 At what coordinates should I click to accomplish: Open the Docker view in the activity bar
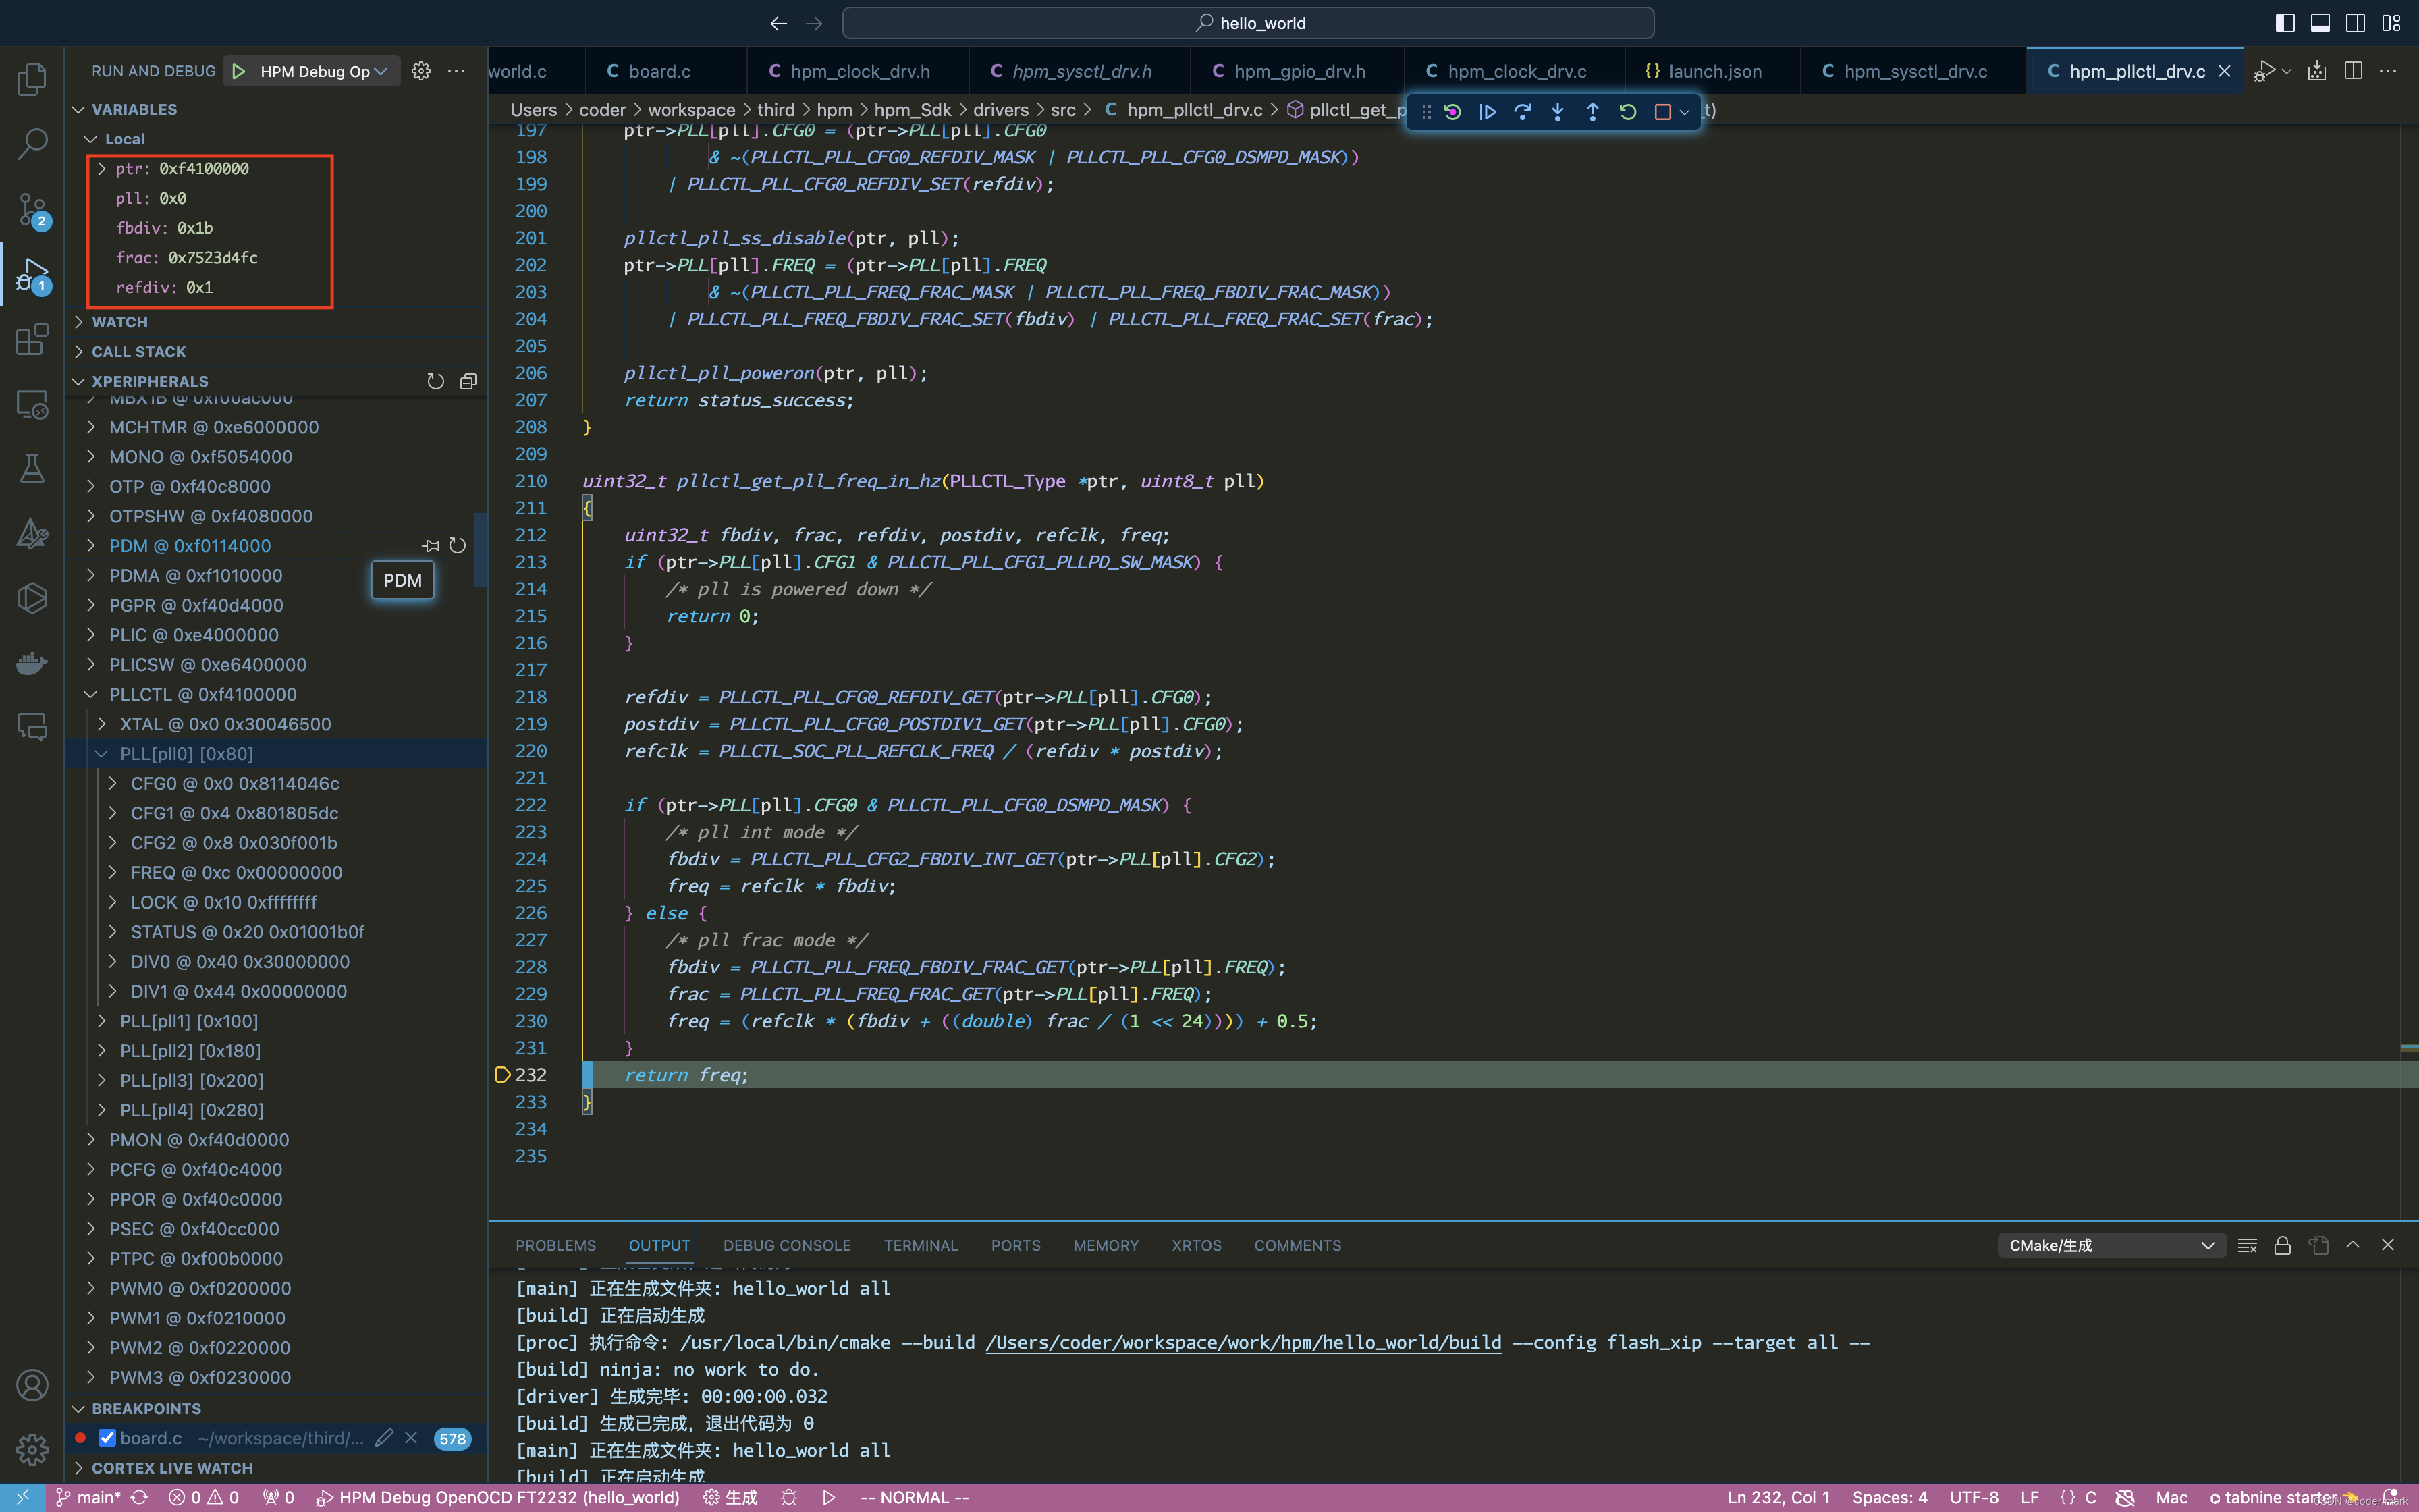coord(32,663)
